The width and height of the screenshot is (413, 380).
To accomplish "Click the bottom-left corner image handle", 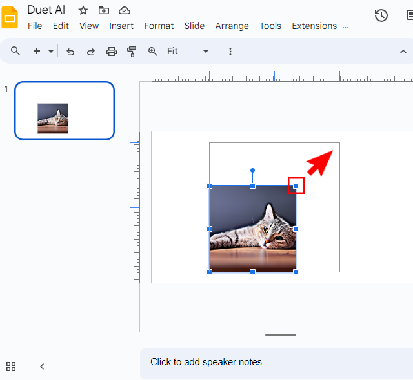I will click(x=209, y=272).
